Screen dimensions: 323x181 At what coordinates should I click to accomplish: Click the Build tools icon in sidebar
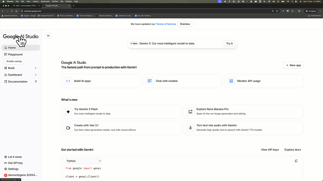(6, 68)
